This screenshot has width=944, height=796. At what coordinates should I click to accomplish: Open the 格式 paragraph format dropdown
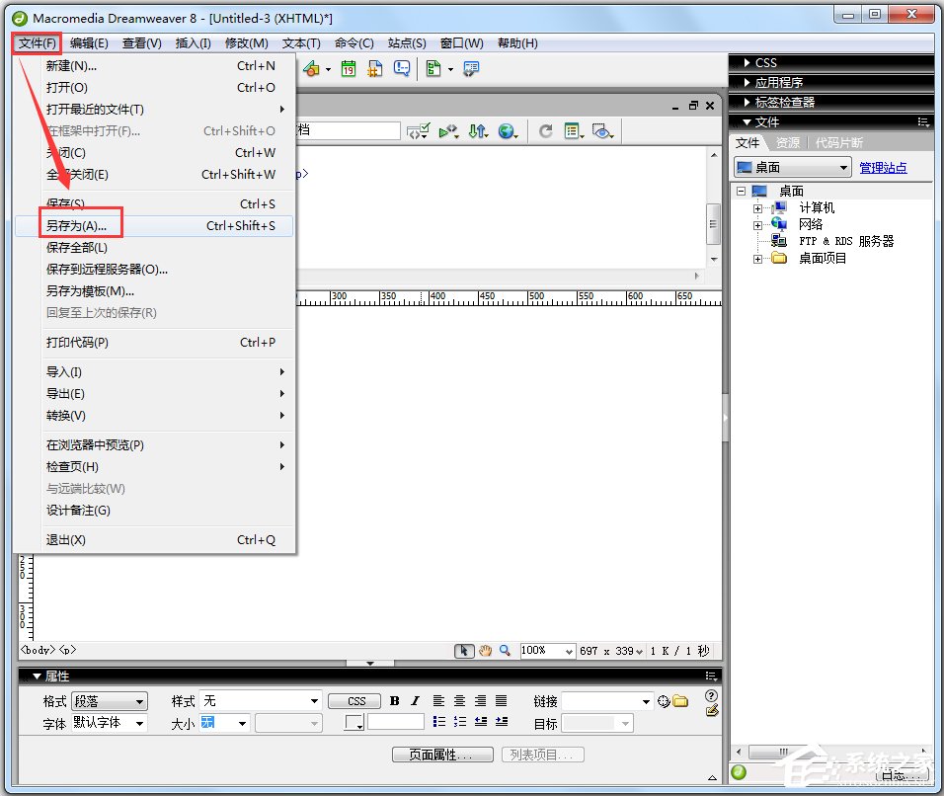click(109, 701)
